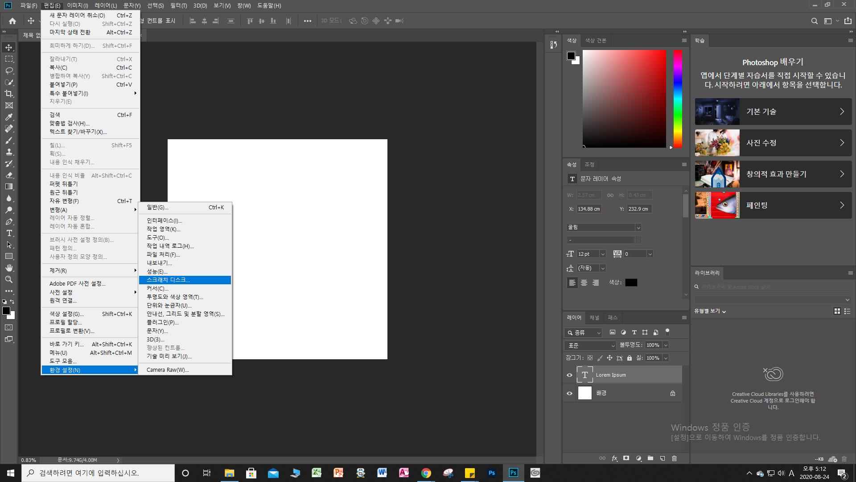Select the Lasso tool in toolbar
Screen dimensions: 856x482
[x=9, y=71]
